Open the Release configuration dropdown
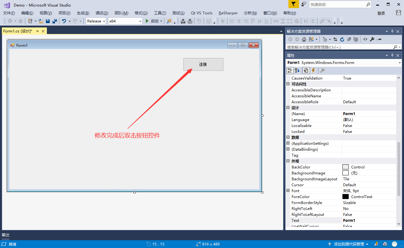 [x=96, y=21]
